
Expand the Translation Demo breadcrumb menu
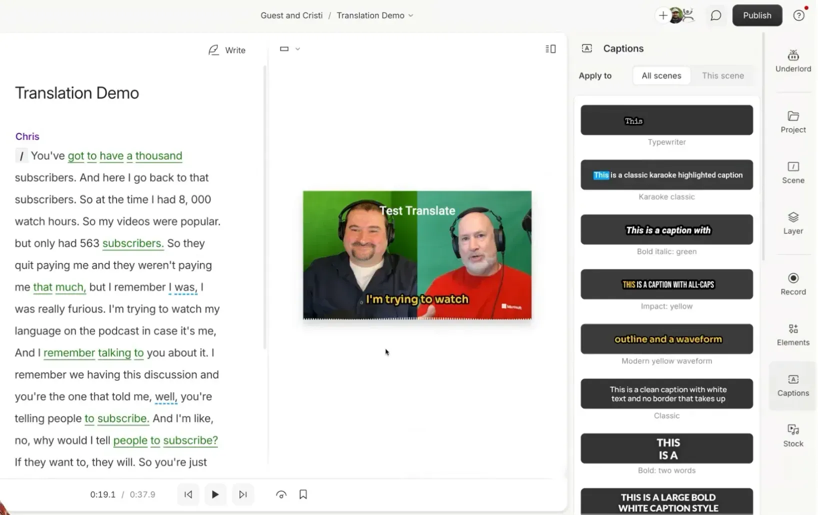coord(411,15)
